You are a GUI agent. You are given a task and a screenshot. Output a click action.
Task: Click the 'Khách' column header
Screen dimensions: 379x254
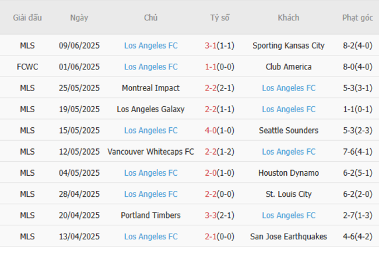289,18
